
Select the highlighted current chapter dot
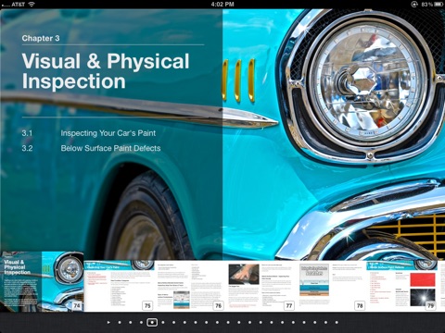(x=152, y=323)
